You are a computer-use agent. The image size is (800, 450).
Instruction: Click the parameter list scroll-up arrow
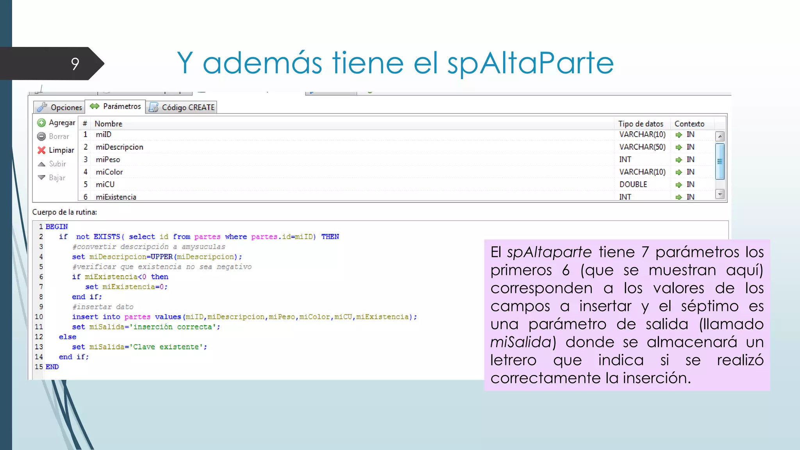pos(720,136)
